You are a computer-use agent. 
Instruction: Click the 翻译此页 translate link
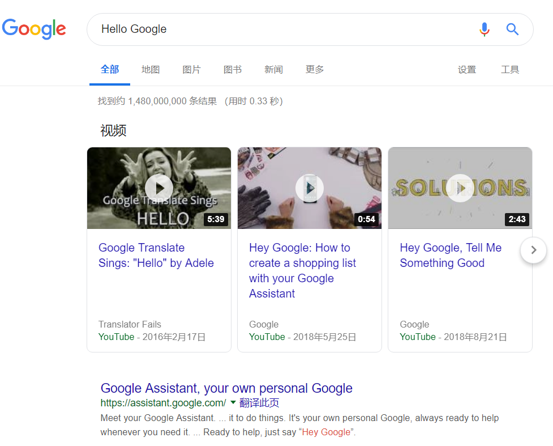pyautogui.click(x=259, y=402)
